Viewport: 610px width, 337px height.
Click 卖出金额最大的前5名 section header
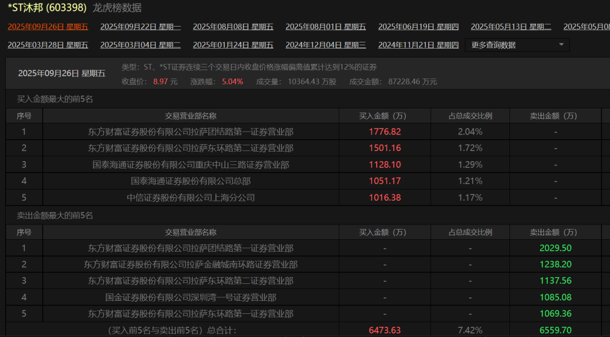(55, 215)
